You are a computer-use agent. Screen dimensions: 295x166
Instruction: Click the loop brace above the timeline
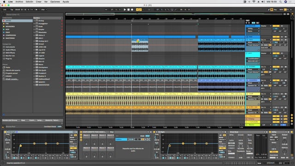point(165,21)
